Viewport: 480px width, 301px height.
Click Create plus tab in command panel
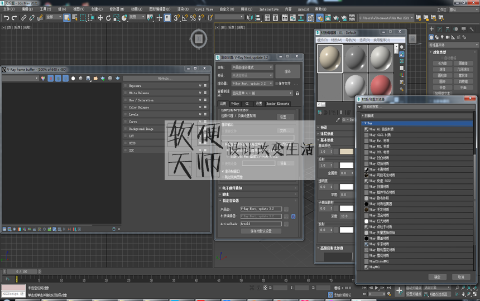coord(431,29)
